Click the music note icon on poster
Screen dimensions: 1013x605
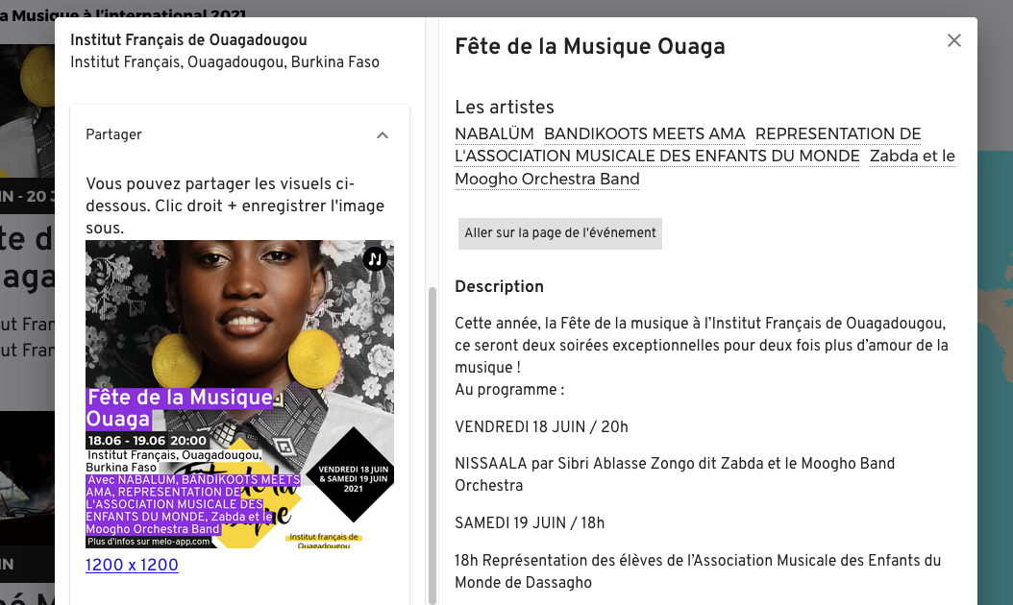(x=375, y=258)
